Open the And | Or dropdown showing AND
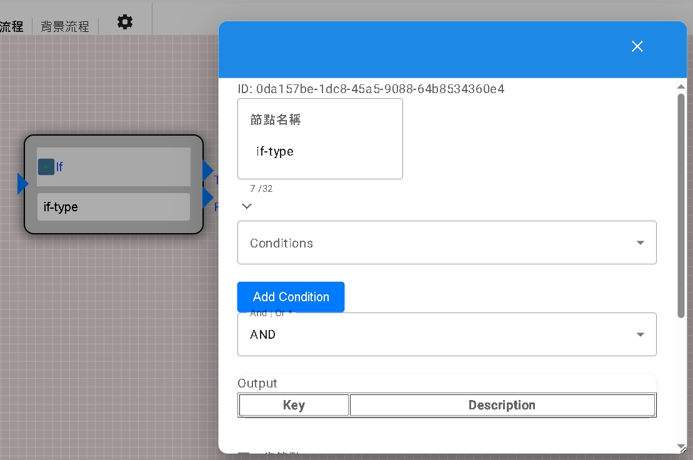The image size is (693, 460). coord(447,334)
